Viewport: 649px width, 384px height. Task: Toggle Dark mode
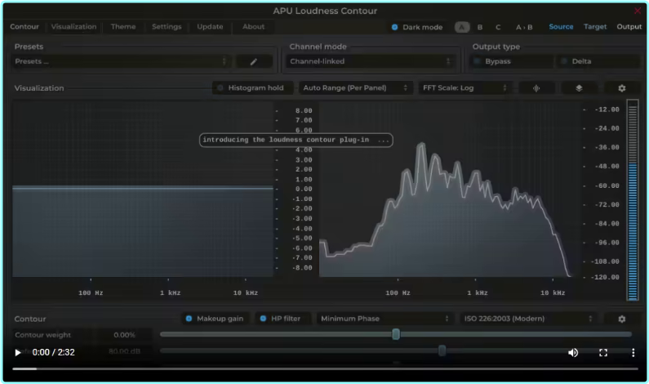point(417,27)
